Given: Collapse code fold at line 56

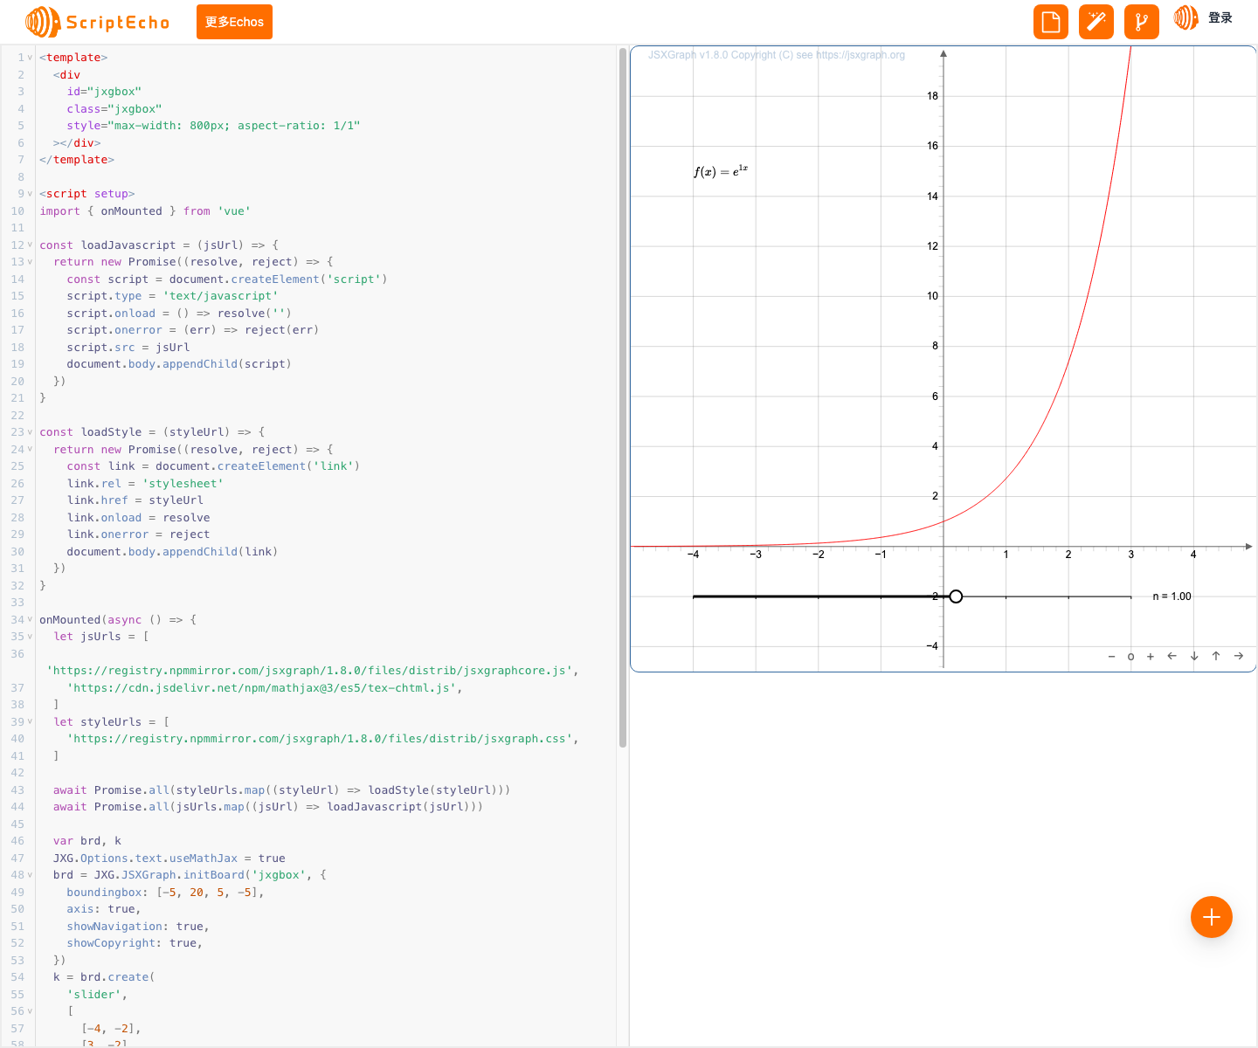Looking at the screenshot, I should coord(30,1011).
